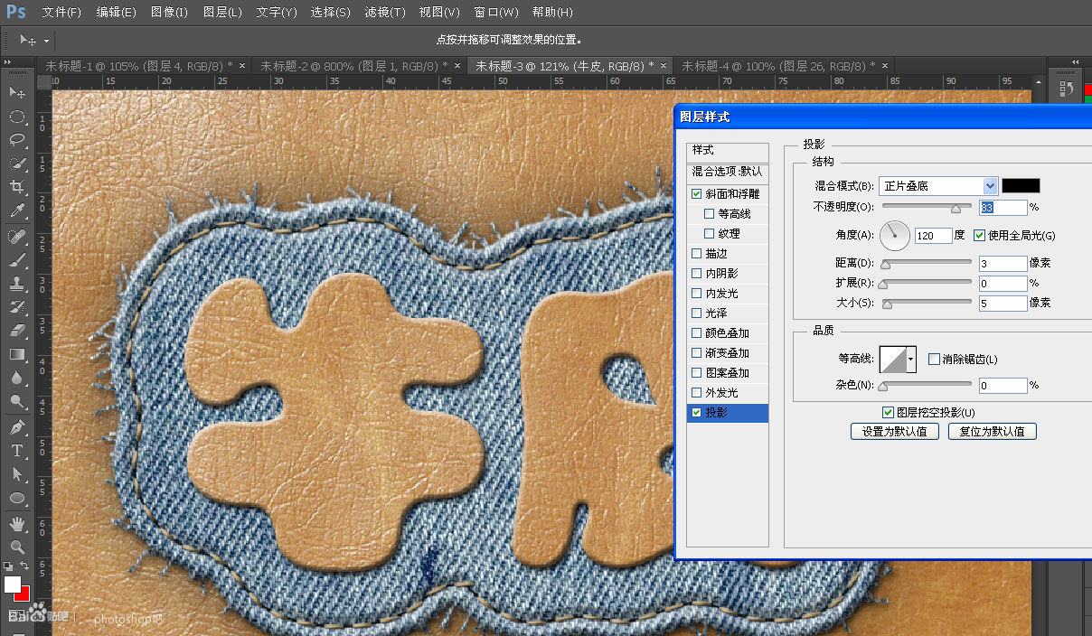Select the Pen tool
This screenshot has height=636, width=1092.
[x=17, y=426]
